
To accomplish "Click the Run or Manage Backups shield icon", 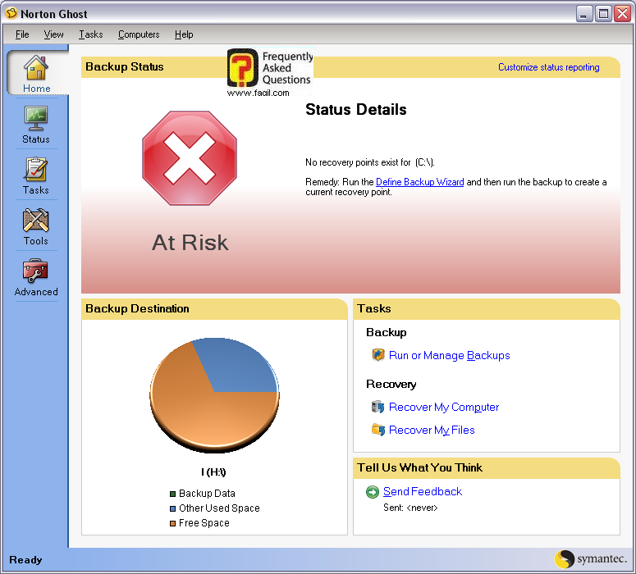I will [x=378, y=355].
